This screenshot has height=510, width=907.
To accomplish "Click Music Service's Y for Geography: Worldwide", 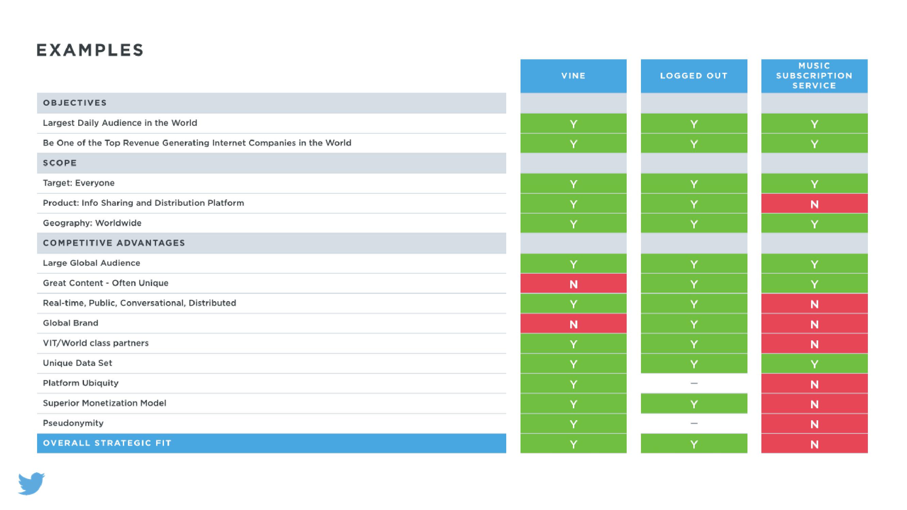I will click(814, 224).
